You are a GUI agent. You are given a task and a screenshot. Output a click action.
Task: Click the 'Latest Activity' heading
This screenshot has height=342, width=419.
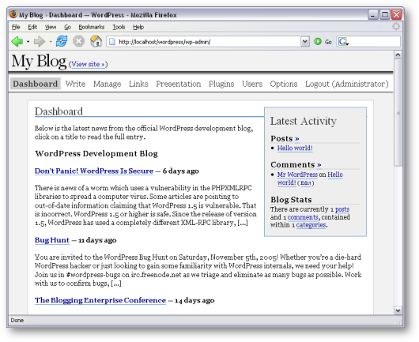point(304,121)
